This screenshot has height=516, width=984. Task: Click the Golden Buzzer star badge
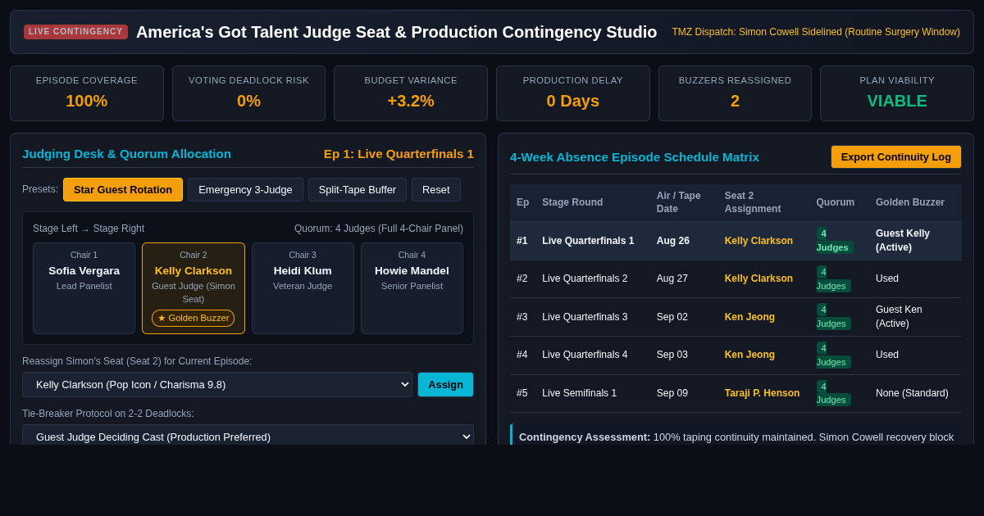[194, 318]
